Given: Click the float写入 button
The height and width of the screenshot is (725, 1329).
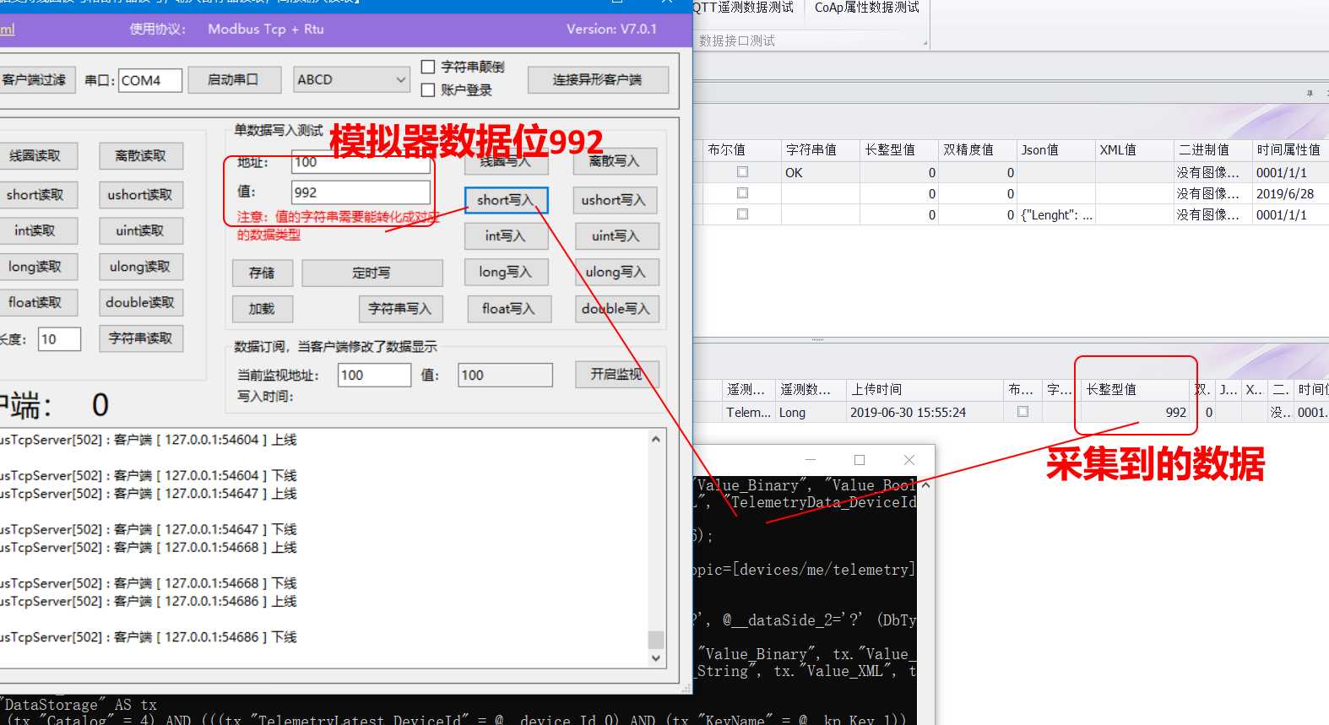Looking at the screenshot, I should [509, 309].
